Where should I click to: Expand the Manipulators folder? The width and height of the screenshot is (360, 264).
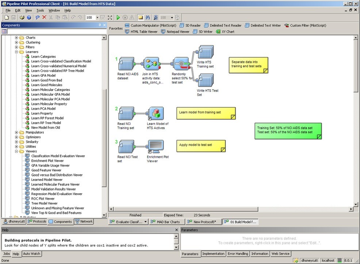tap(16, 133)
